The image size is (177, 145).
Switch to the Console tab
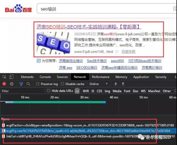(x=45, y=77)
